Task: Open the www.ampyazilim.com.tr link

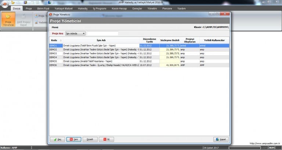Action: coord(265,143)
